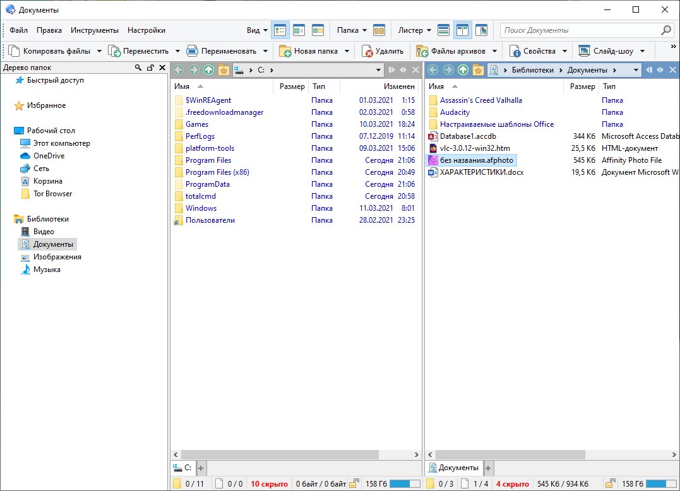Viewport: 680px width, 491px height.
Task: Click Библиотеки in right pane breadcrumb
Action: (x=532, y=70)
